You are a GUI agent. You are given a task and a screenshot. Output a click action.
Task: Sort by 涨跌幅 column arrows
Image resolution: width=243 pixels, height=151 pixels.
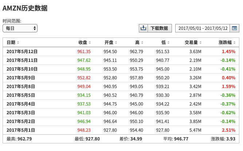(234, 43)
